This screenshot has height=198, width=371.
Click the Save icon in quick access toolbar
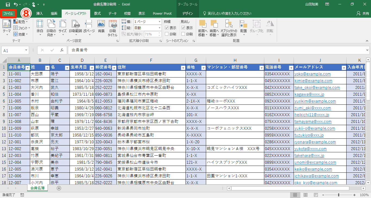(8, 4)
